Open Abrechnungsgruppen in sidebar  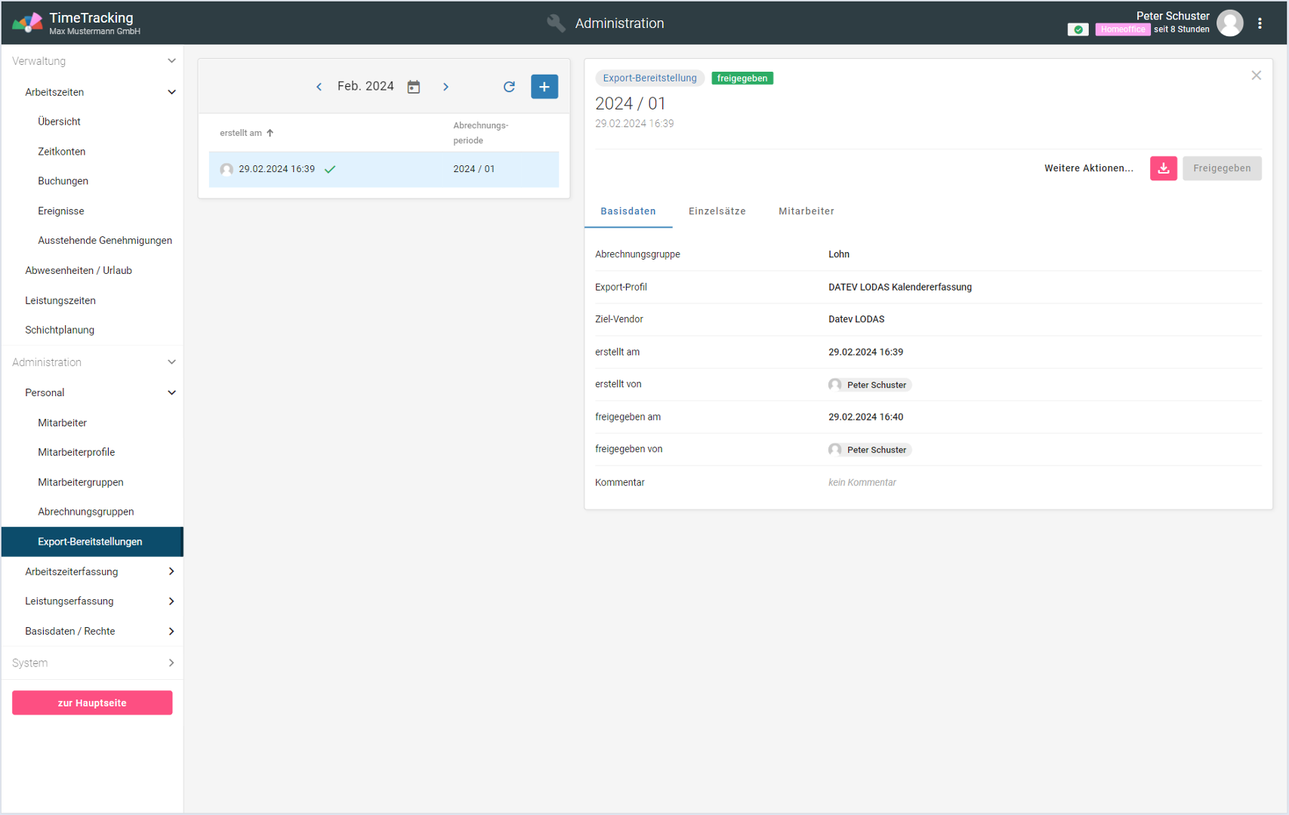pos(86,512)
